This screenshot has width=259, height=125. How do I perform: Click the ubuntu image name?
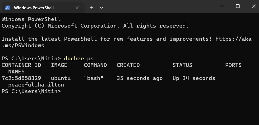coord(61,78)
